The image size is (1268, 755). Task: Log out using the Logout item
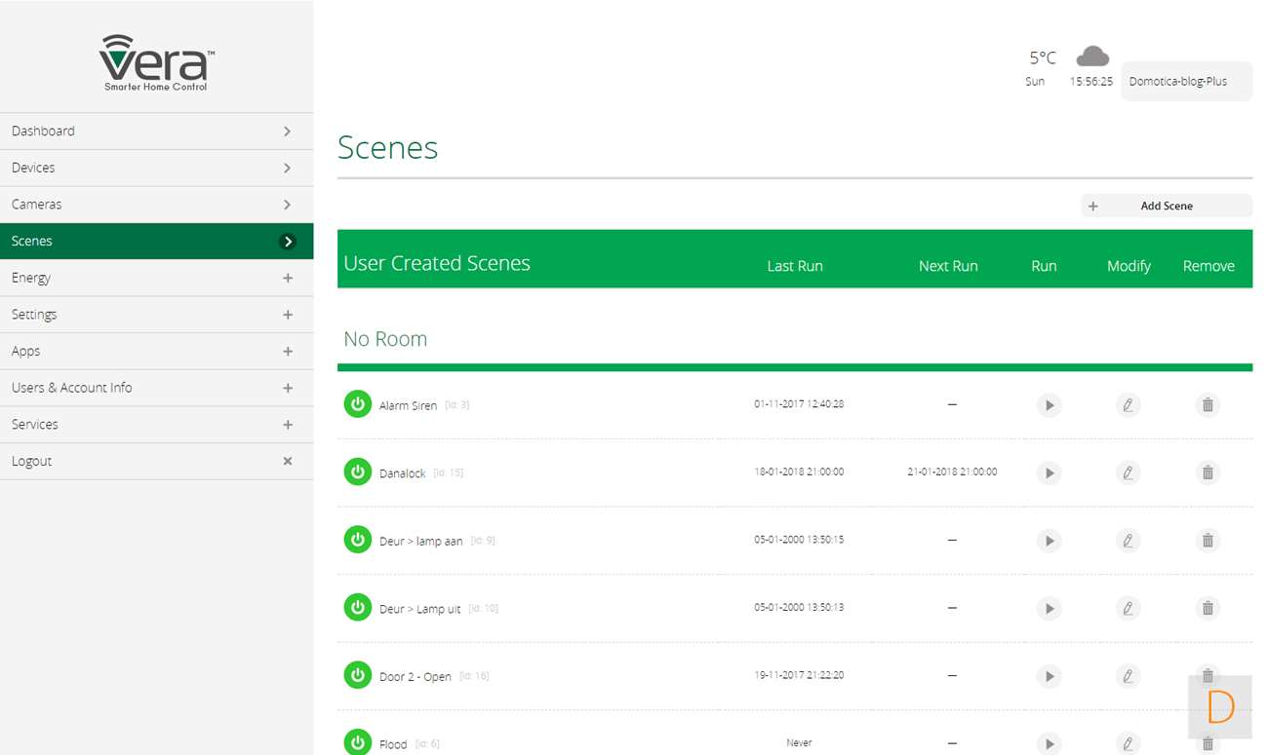[x=156, y=461]
